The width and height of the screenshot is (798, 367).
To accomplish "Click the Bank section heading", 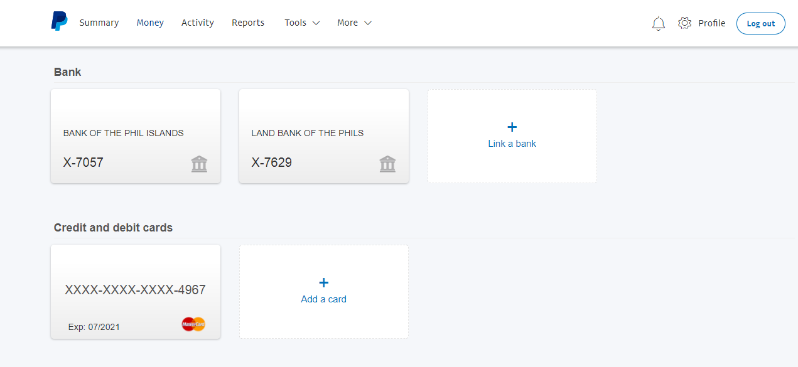I will click(x=68, y=72).
